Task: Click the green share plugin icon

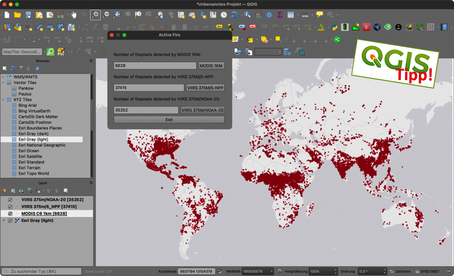Action: tap(337, 40)
